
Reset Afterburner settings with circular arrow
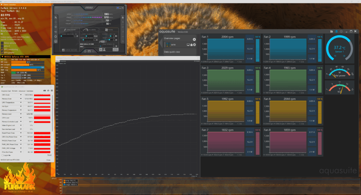click(x=85, y=51)
